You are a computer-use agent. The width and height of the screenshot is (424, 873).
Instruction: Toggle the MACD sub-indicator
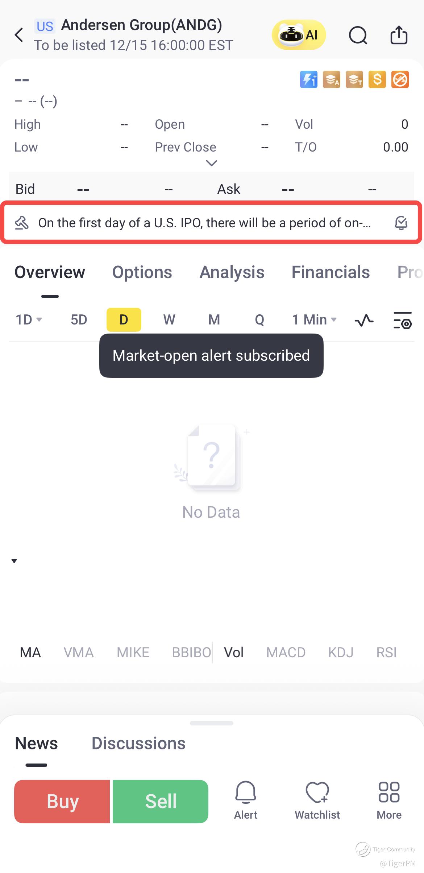286,653
